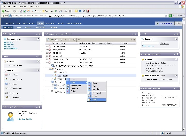The width and height of the screenshot is (186, 140).
Task: Click the user profile avatar image
Action: point(11,117)
